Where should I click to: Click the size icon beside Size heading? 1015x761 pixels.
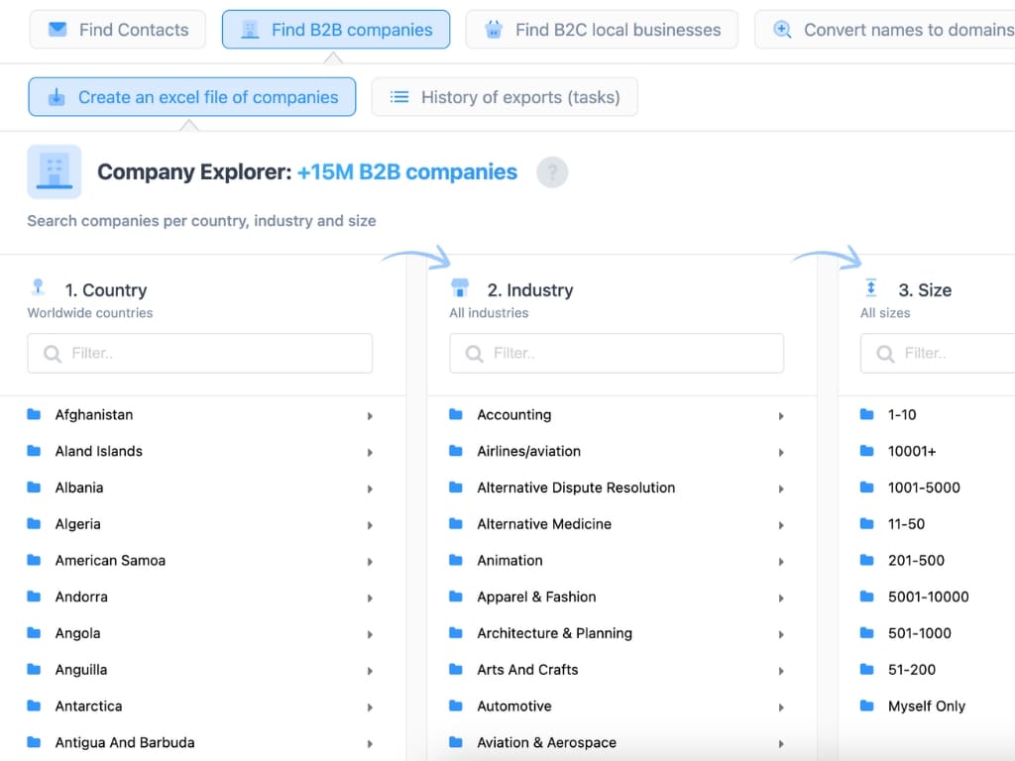[871, 287]
